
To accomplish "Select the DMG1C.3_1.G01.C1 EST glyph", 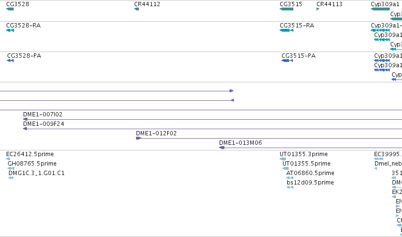I will tap(11, 178).
